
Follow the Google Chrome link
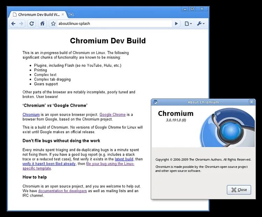pos(112,114)
